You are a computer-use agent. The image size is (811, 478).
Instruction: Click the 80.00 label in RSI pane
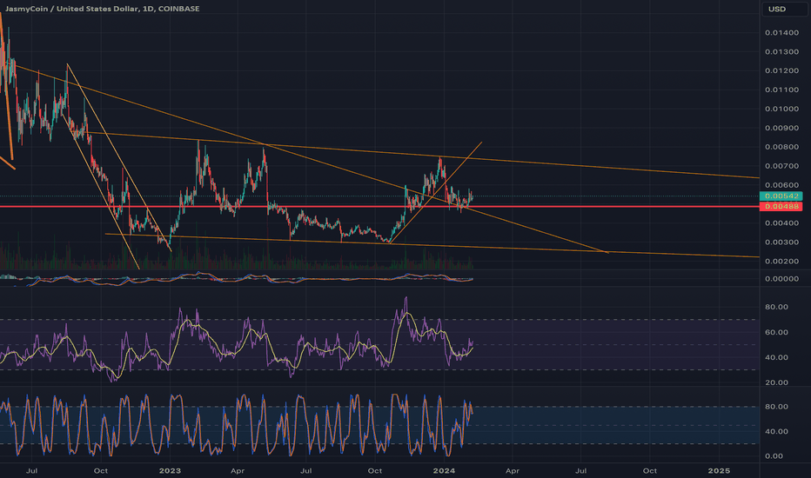[x=776, y=307]
